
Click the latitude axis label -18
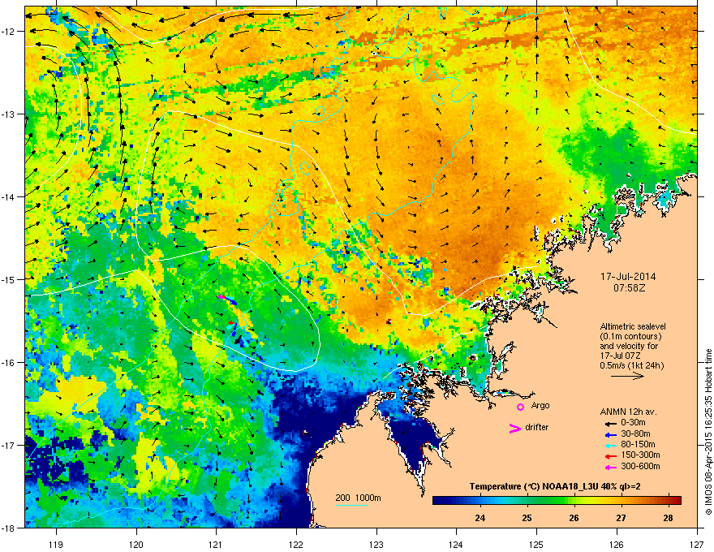pos(8,528)
